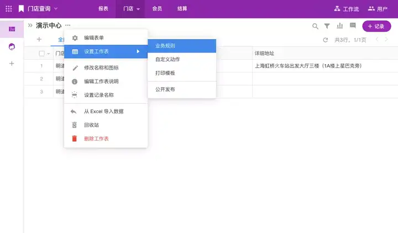Go to next page arrow

click(386, 39)
